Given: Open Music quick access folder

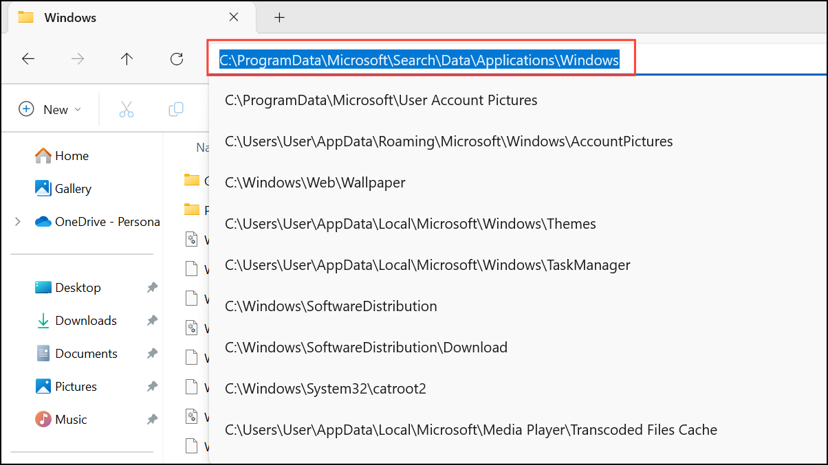Looking at the screenshot, I should coord(61,420).
